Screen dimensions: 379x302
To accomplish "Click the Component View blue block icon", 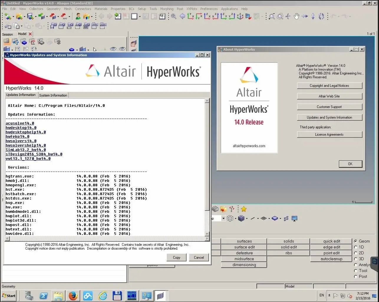I will point(24,42).
